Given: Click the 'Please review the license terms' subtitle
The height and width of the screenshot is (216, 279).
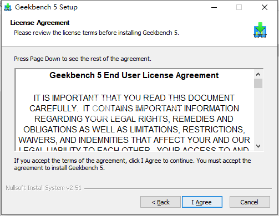Looking at the screenshot, I should click(97, 33).
